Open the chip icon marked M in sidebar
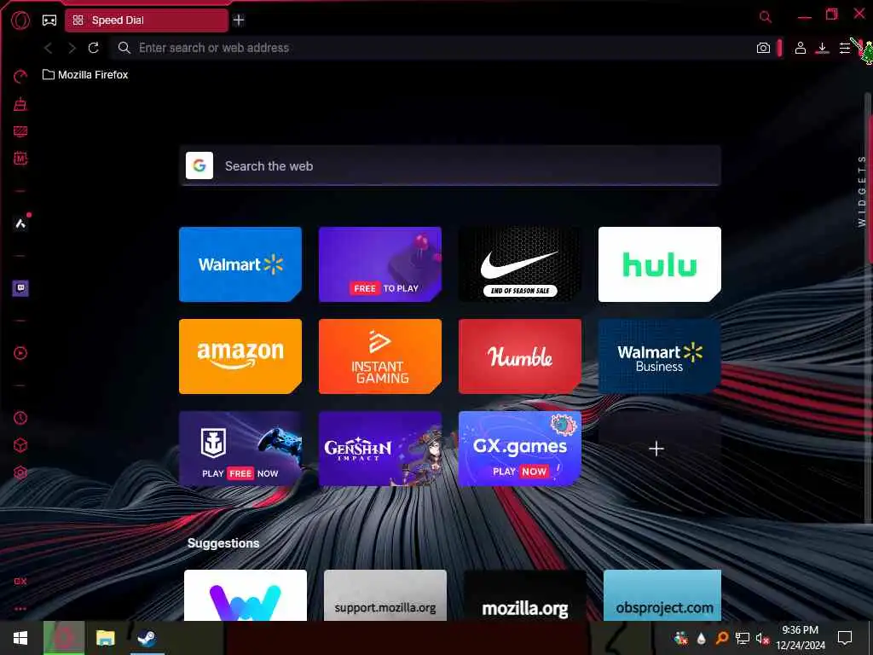This screenshot has width=873, height=655. 20,158
